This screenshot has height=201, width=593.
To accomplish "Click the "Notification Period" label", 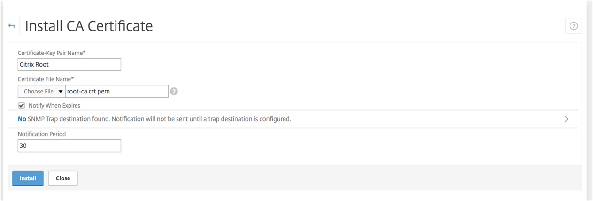I will tap(42, 134).
